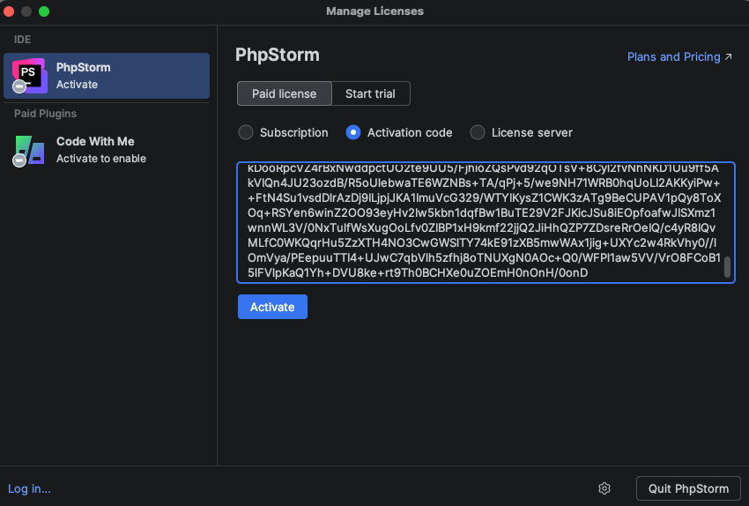Switch to the Paid license tab
This screenshot has width=749, height=506.
(285, 93)
